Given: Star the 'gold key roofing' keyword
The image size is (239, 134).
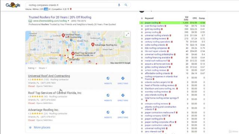Looking at the screenshot, I should click(142, 29).
